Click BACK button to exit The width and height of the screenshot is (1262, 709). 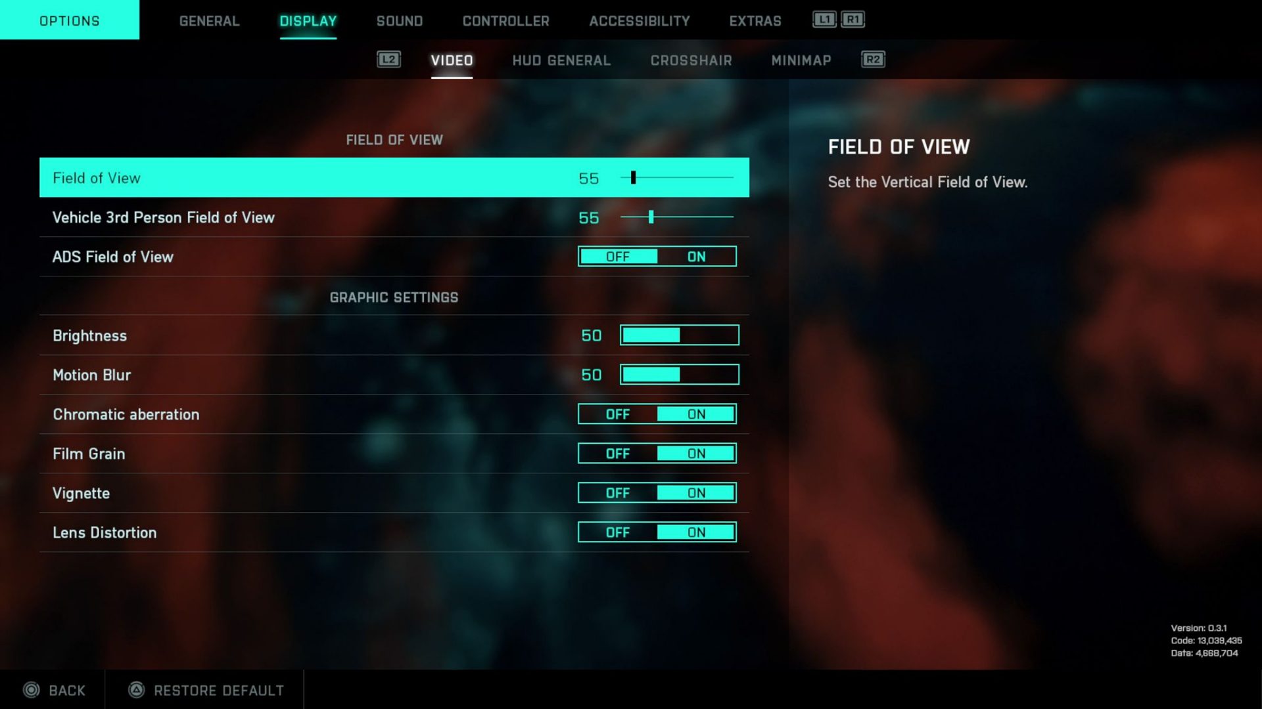(x=54, y=690)
